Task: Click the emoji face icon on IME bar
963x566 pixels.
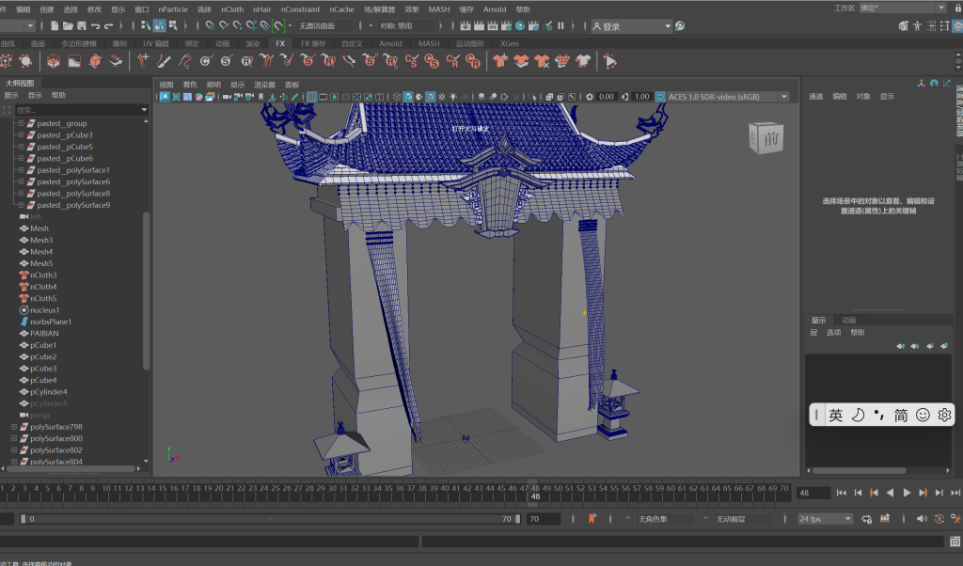Action: (923, 415)
